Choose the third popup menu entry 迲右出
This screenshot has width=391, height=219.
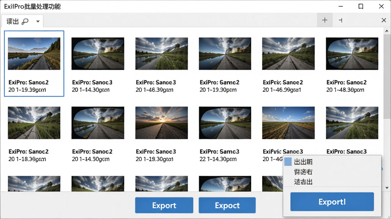(x=332, y=182)
